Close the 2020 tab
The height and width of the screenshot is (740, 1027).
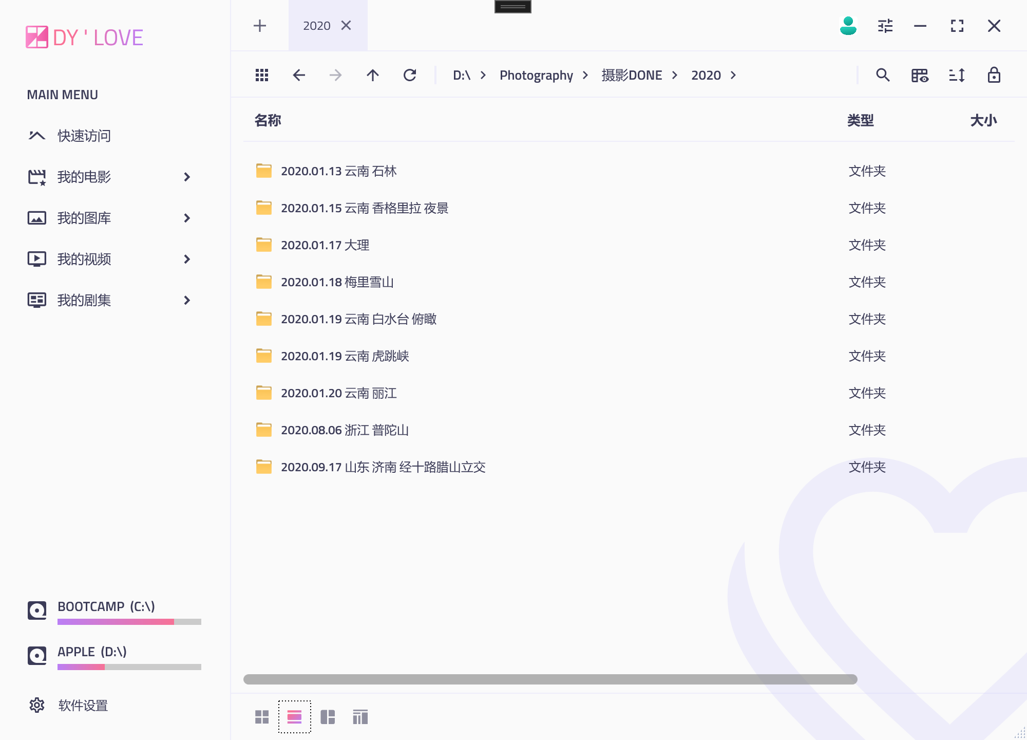[x=346, y=26]
